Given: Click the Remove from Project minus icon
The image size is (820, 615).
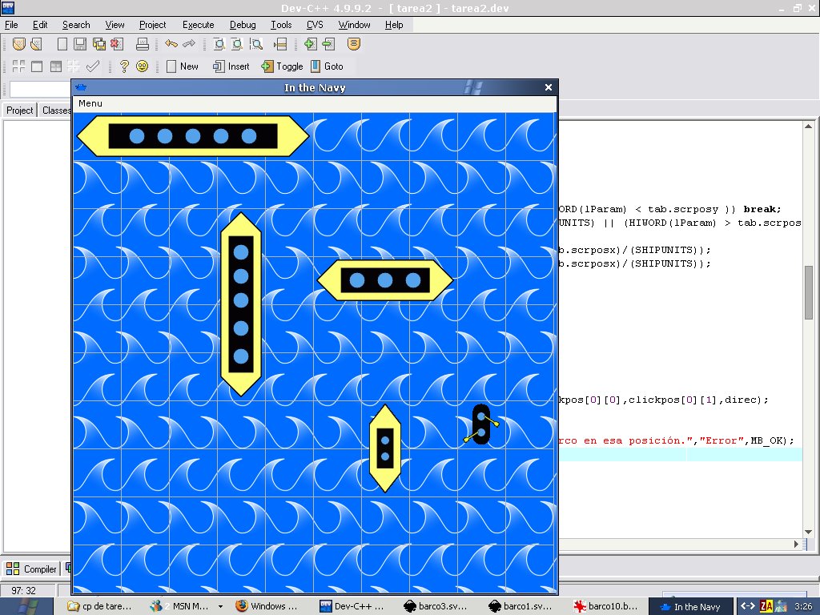Looking at the screenshot, I should pyautogui.click(x=328, y=44).
